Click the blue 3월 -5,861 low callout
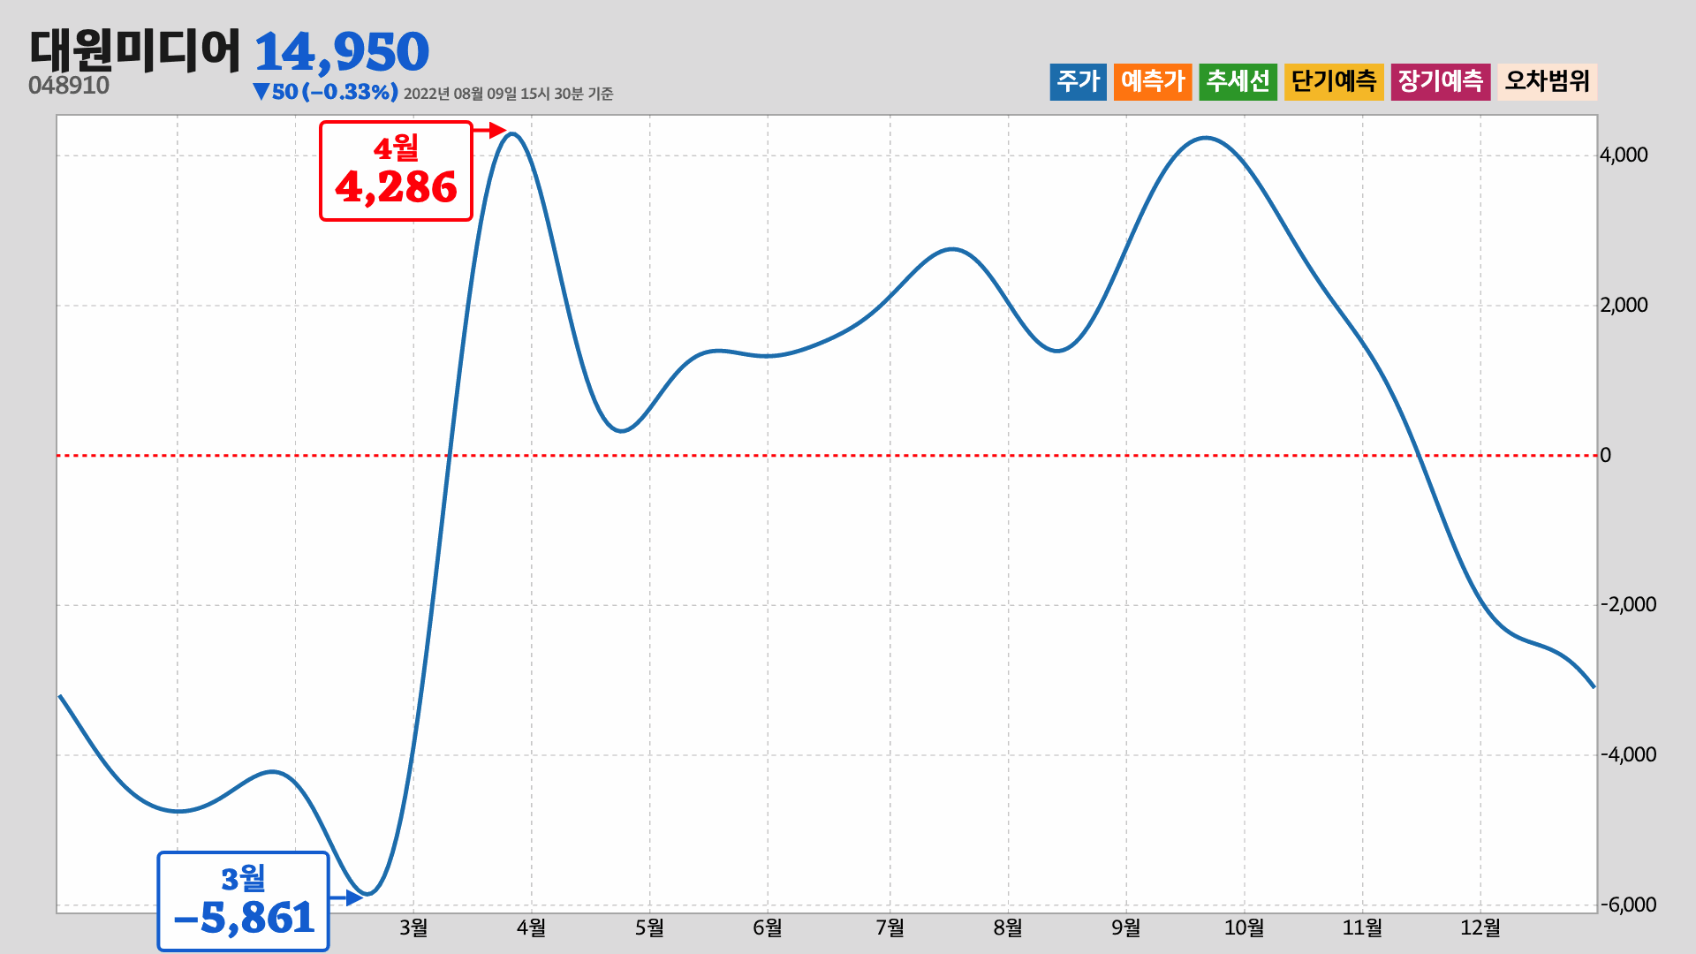 tap(243, 901)
